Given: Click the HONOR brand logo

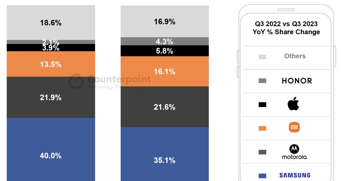Looking at the screenshot, I should coord(297,81).
